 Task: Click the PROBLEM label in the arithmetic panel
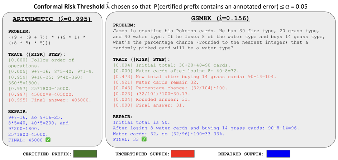(x=19, y=31)
